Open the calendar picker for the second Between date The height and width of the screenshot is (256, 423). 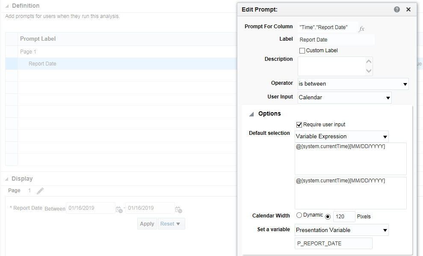tap(179, 209)
